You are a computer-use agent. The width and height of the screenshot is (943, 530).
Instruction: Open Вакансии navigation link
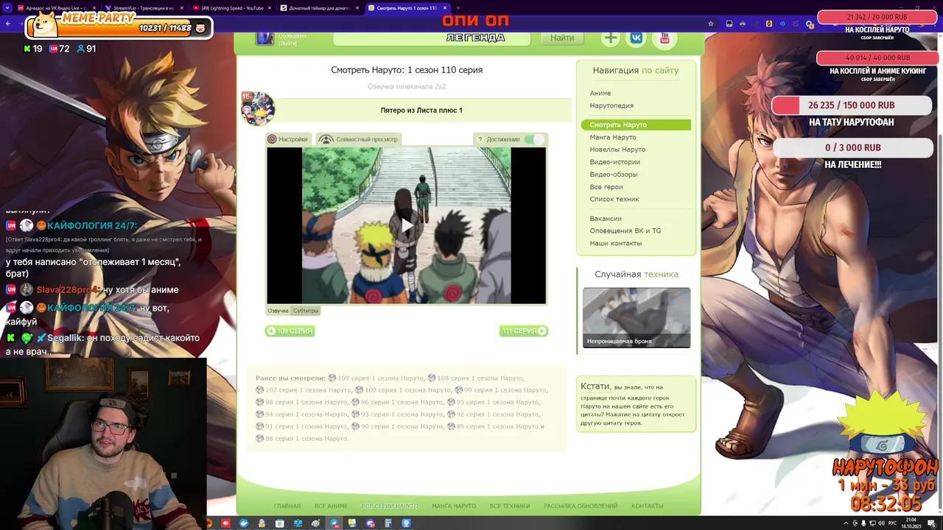click(x=606, y=219)
